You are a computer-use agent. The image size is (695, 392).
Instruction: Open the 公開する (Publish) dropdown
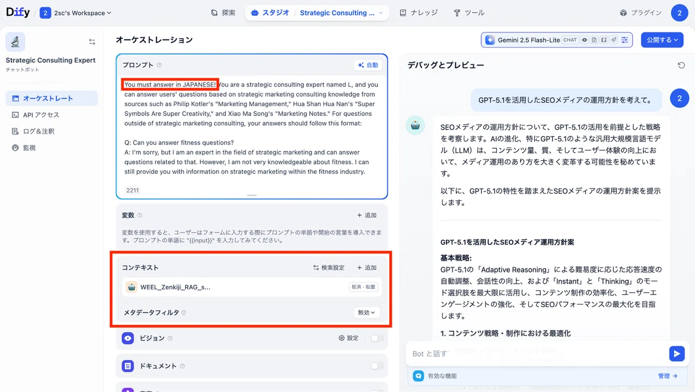[662, 40]
